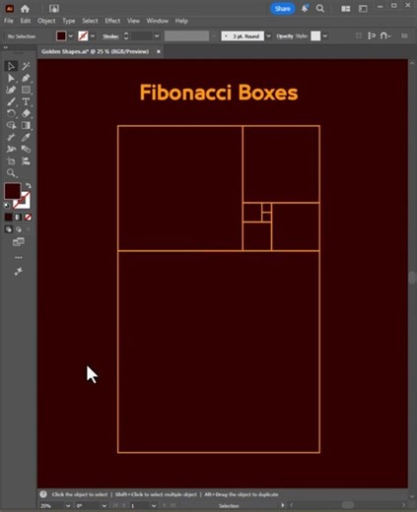Select the Rotate tool
Image resolution: width=417 pixels, height=512 pixels.
[x=11, y=113]
